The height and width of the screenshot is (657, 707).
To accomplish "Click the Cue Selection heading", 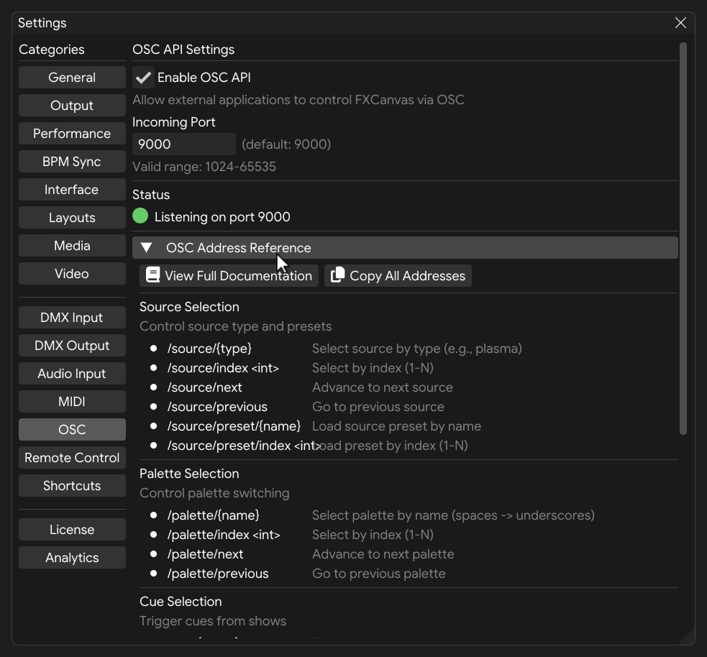I will point(181,602).
